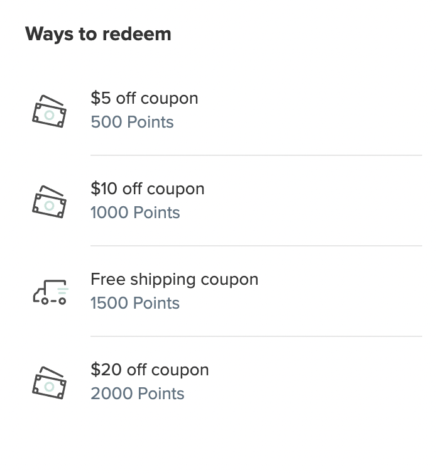Viewport: 436px width, 474px height.
Task: Click the 1000 Points cost label
Action: pyautogui.click(x=135, y=212)
